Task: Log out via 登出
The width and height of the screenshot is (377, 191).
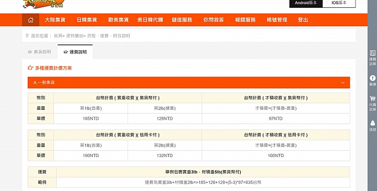Action: 303,20
